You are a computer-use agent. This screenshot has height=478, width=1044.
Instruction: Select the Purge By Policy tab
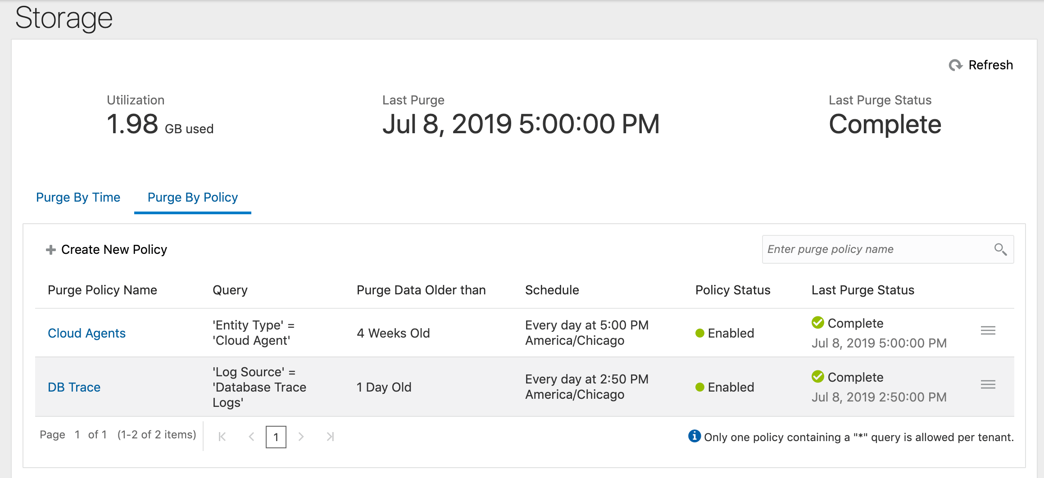(x=193, y=198)
